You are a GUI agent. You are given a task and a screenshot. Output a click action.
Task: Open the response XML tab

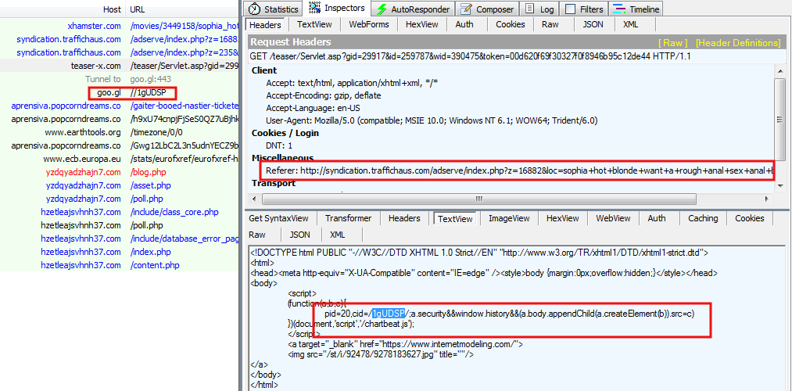tap(337, 235)
